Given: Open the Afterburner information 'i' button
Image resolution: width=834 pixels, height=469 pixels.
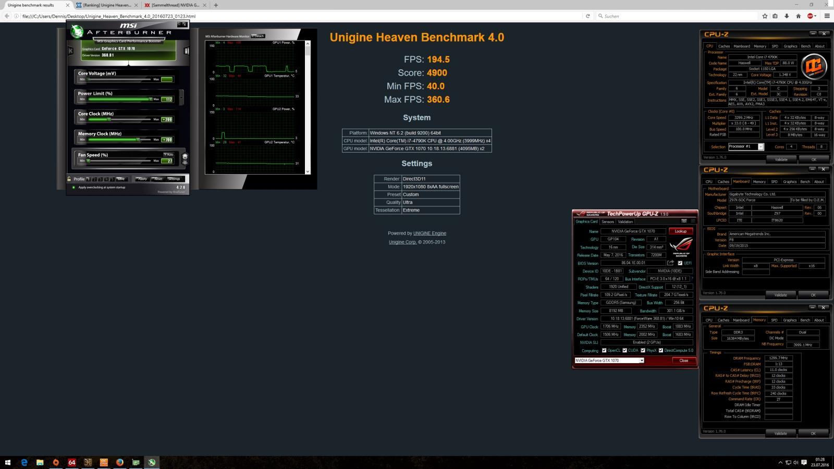Looking at the screenshot, I should point(186,51).
